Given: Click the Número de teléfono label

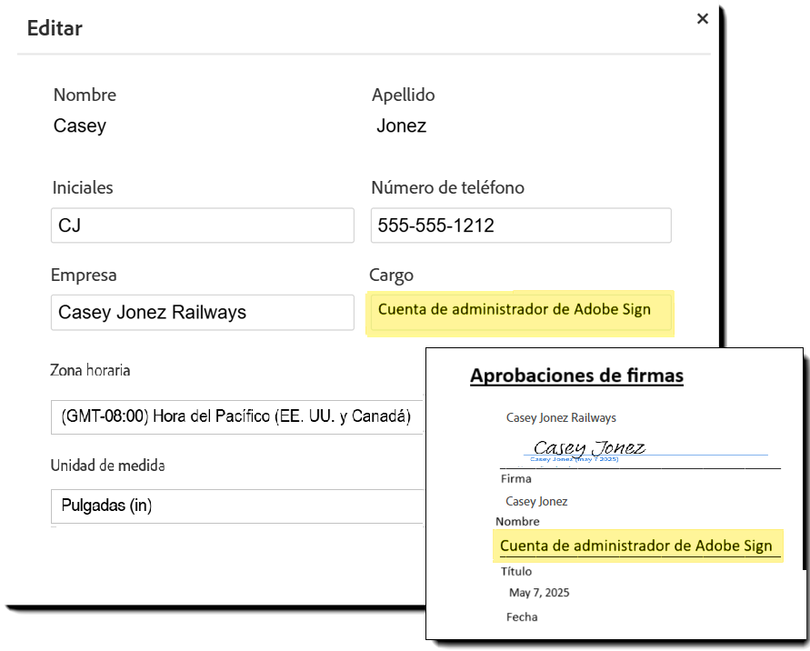Looking at the screenshot, I should pos(447,187).
